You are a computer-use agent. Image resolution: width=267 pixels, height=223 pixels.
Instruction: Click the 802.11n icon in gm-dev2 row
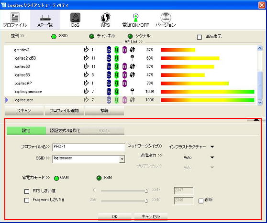(x=124, y=50)
